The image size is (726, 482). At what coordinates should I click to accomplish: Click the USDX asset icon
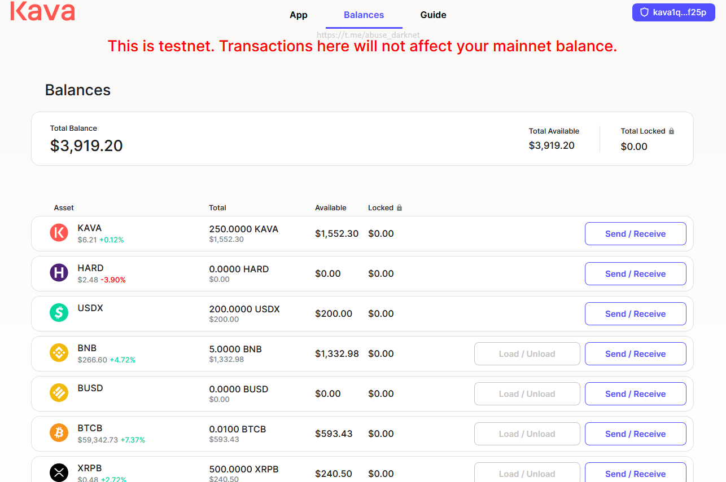(59, 313)
